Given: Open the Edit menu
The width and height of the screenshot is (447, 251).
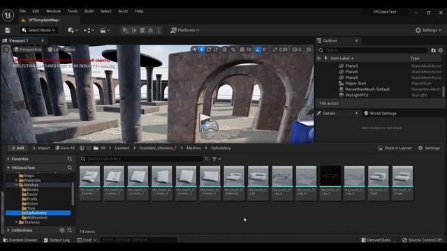Looking at the screenshot, I should [x=36, y=11].
